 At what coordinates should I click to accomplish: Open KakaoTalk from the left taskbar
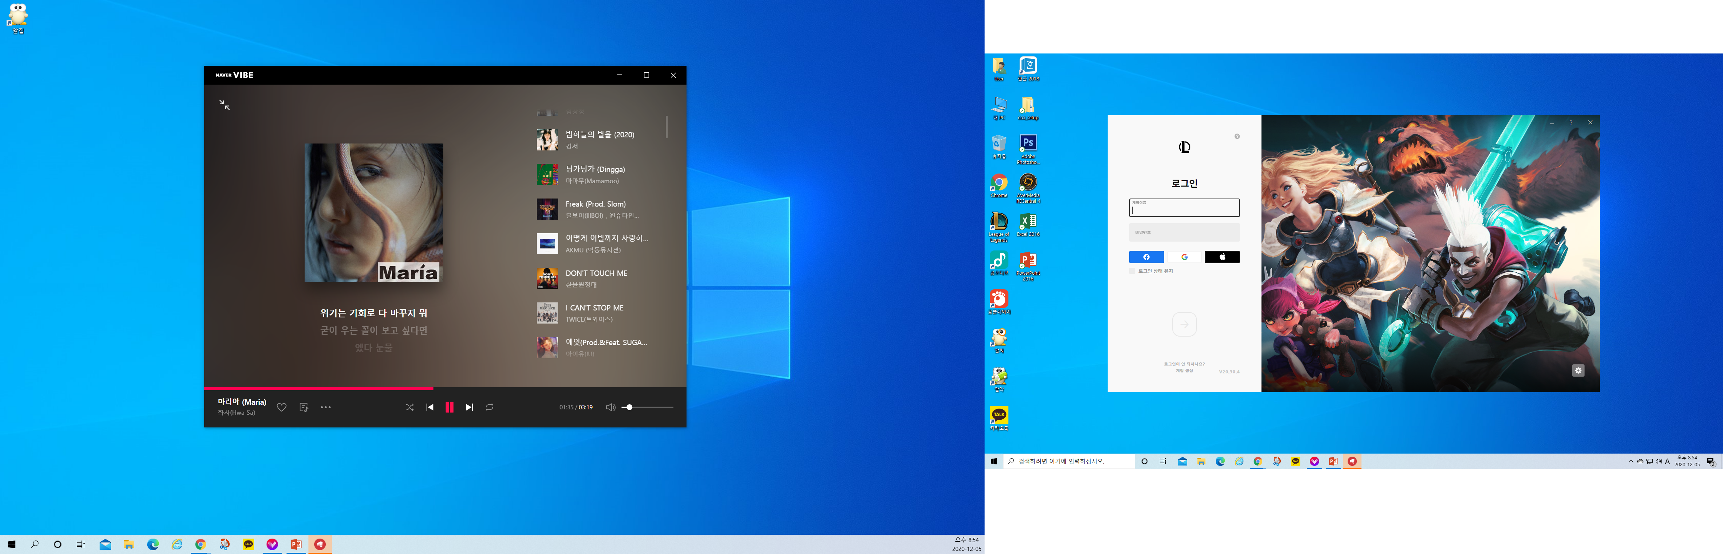(249, 545)
